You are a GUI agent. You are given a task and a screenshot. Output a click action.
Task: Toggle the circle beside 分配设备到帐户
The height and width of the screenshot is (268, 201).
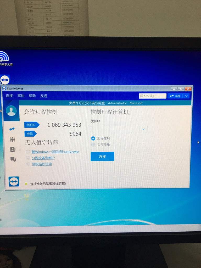pyautogui.click(x=28, y=158)
